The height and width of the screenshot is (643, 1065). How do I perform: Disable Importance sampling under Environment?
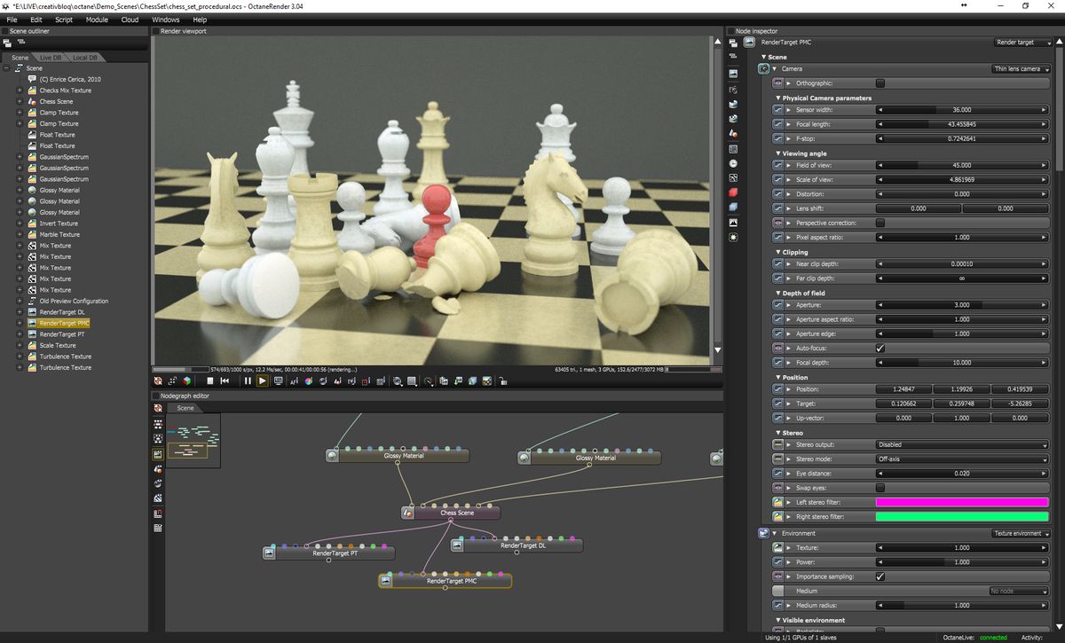(882, 576)
